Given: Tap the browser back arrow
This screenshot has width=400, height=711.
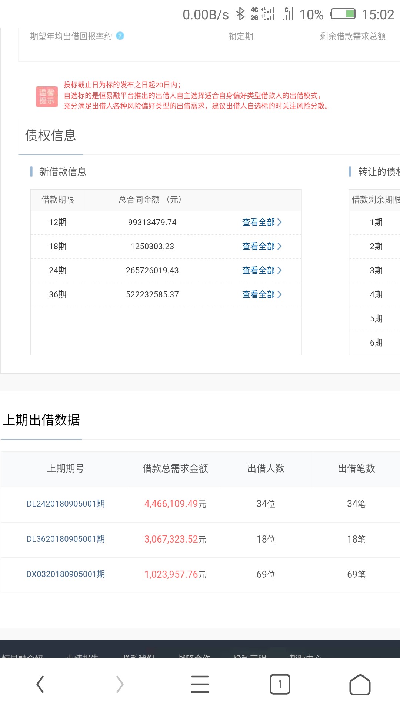Looking at the screenshot, I should click(x=40, y=684).
